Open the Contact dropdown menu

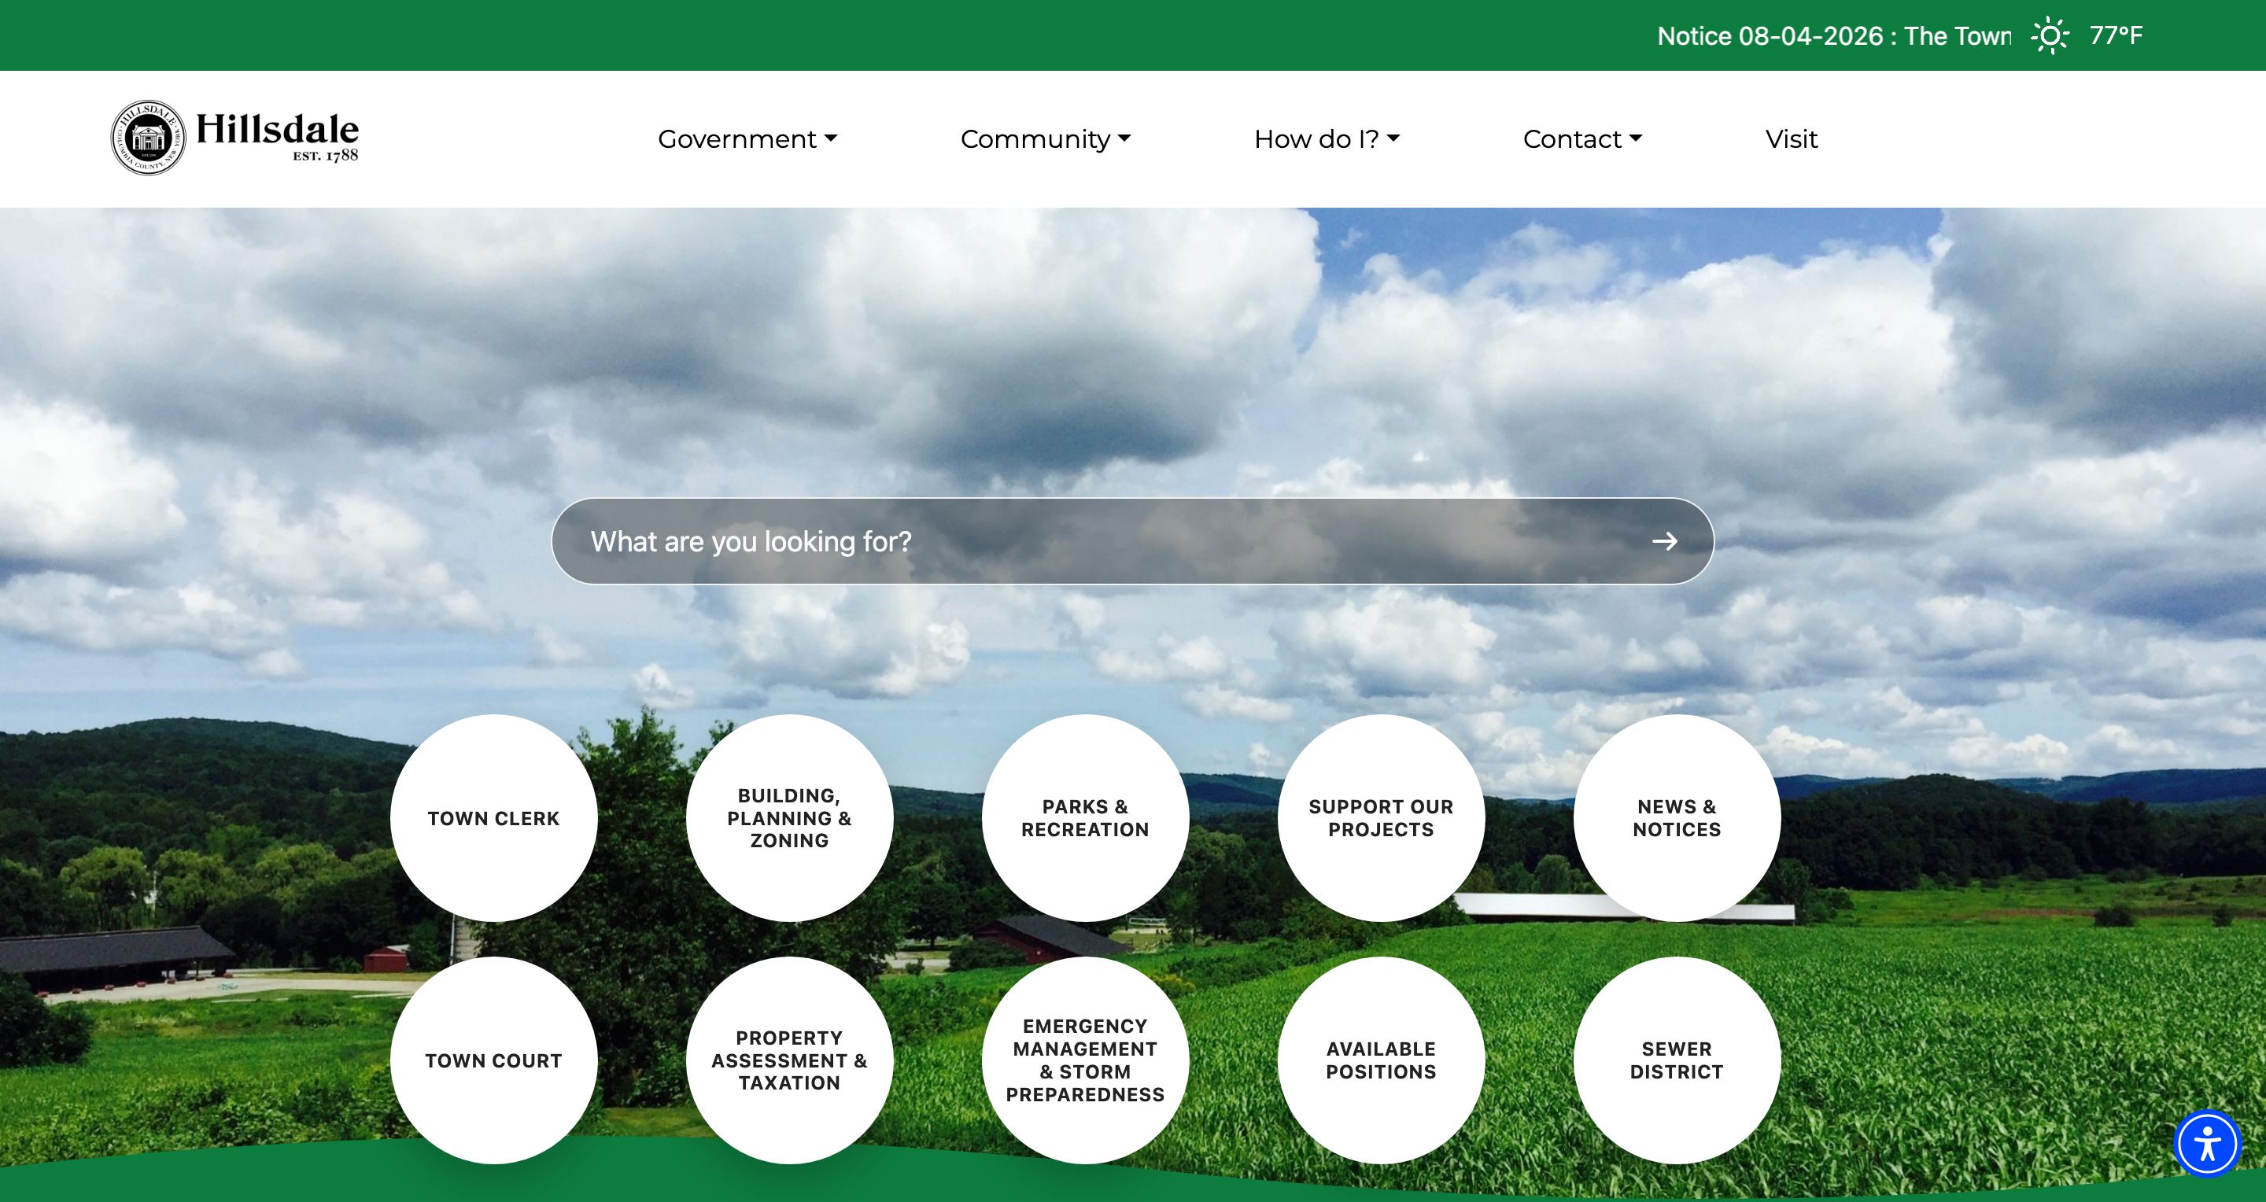point(1581,139)
